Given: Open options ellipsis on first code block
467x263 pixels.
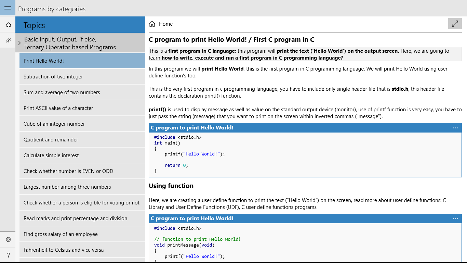Looking at the screenshot, I should pyautogui.click(x=455, y=128).
